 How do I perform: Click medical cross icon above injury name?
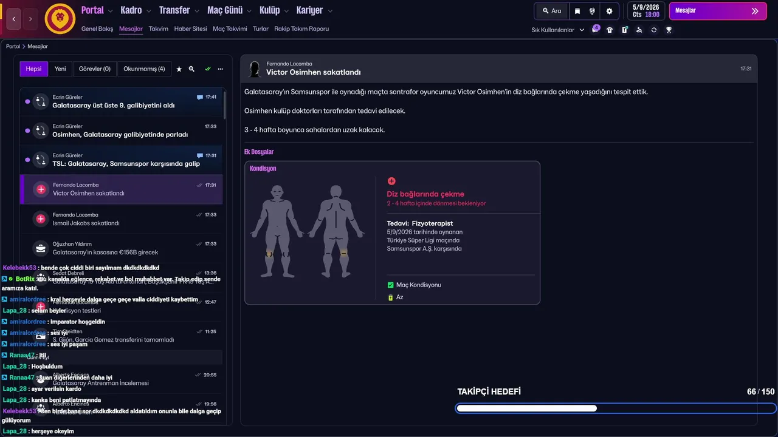(x=391, y=181)
